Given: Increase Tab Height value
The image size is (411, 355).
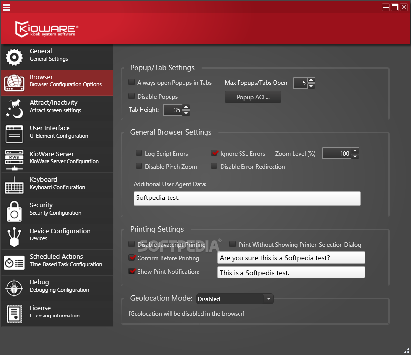Looking at the screenshot, I should point(186,107).
